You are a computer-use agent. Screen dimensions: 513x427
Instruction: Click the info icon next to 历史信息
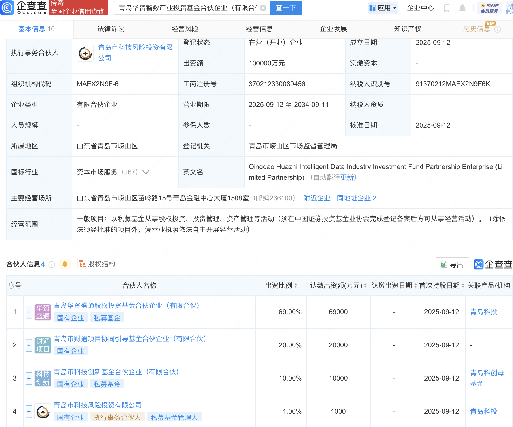[x=497, y=29]
